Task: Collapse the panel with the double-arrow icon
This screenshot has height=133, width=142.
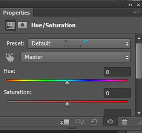Action: [x=130, y=5]
